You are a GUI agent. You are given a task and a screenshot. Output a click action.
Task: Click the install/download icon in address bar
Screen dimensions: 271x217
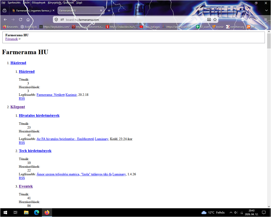coord(209,20)
